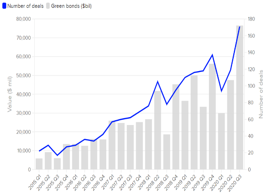The image size is (266, 195).
Task: Select the 2015 Q1 bar
Action: pyautogui.click(x=39, y=164)
